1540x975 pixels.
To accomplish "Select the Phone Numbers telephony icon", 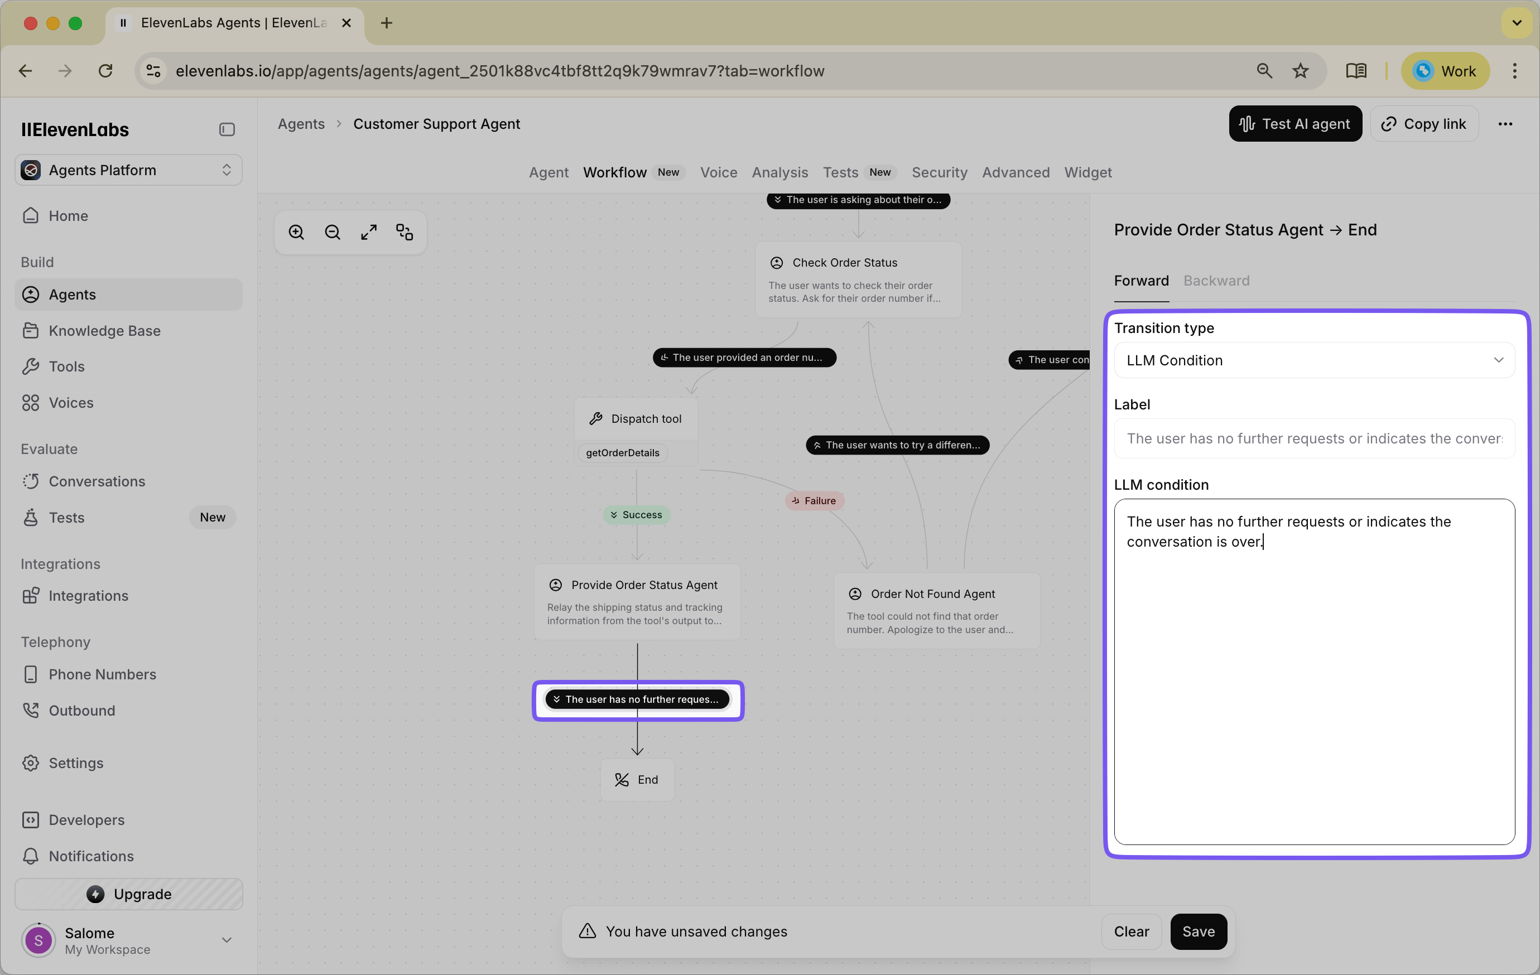I will click(x=32, y=674).
